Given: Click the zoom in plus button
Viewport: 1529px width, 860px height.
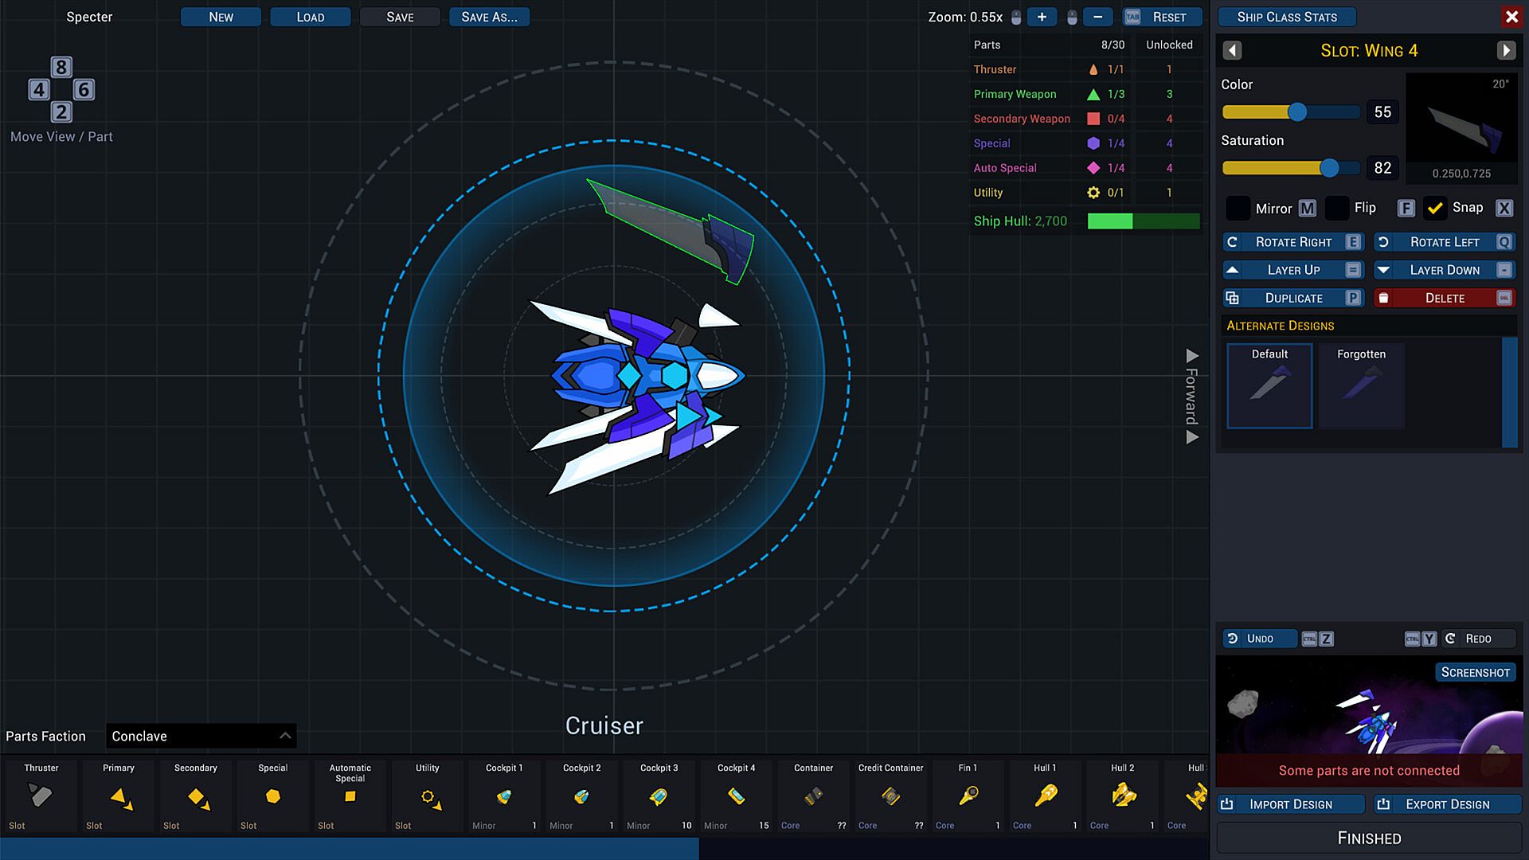Looking at the screenshot, I should click(x=1042, y=17).
